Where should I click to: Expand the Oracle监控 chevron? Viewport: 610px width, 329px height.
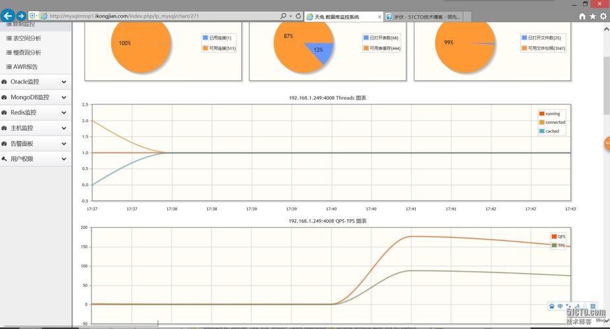pos(64,82)
